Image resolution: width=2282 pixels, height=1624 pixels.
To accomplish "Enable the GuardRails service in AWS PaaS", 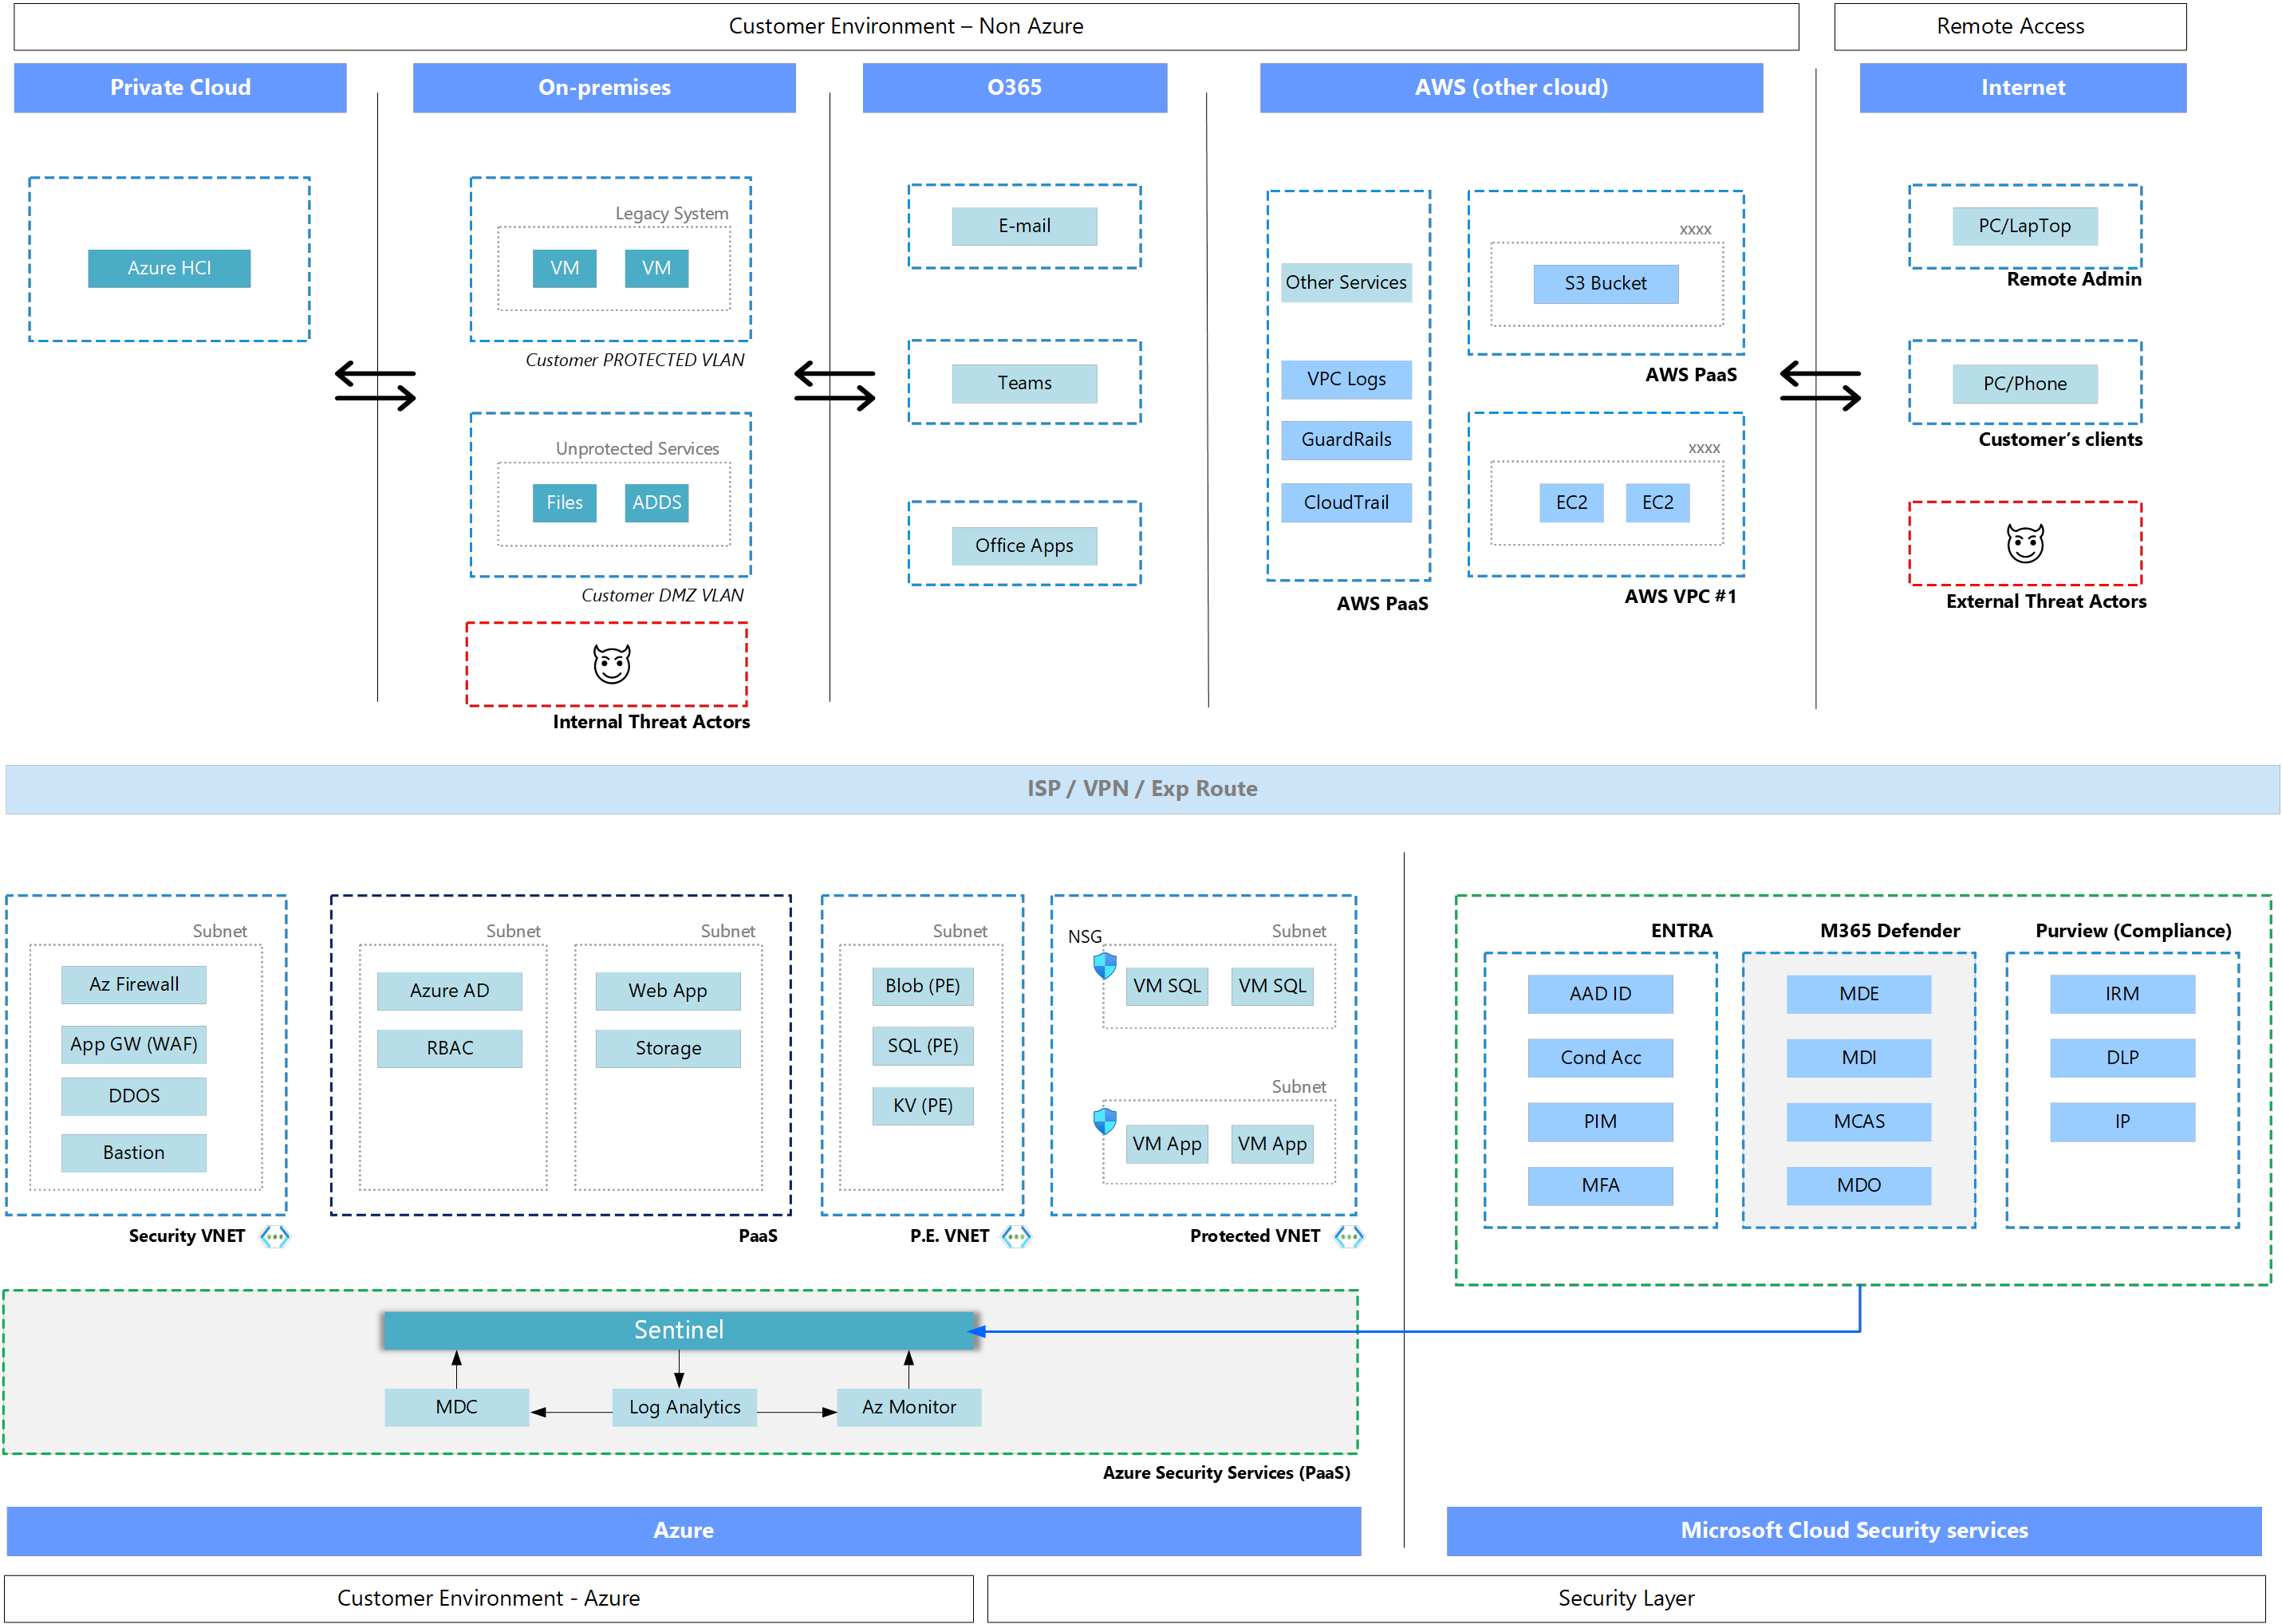I will point(1346,440).
